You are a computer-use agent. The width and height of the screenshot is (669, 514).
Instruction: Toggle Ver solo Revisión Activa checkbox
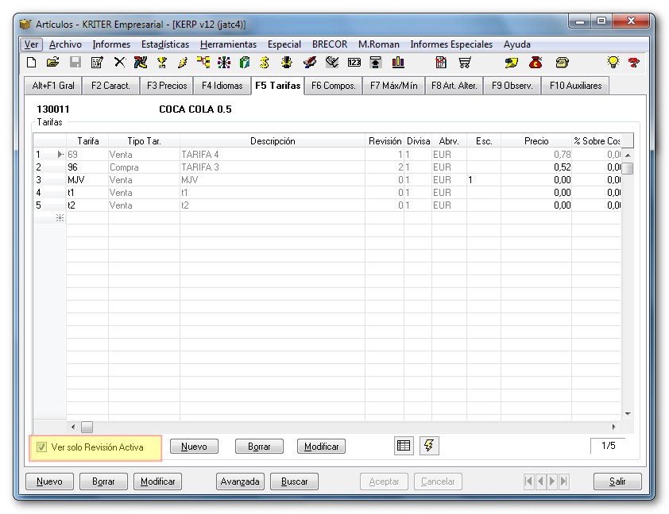coord(41,447)
